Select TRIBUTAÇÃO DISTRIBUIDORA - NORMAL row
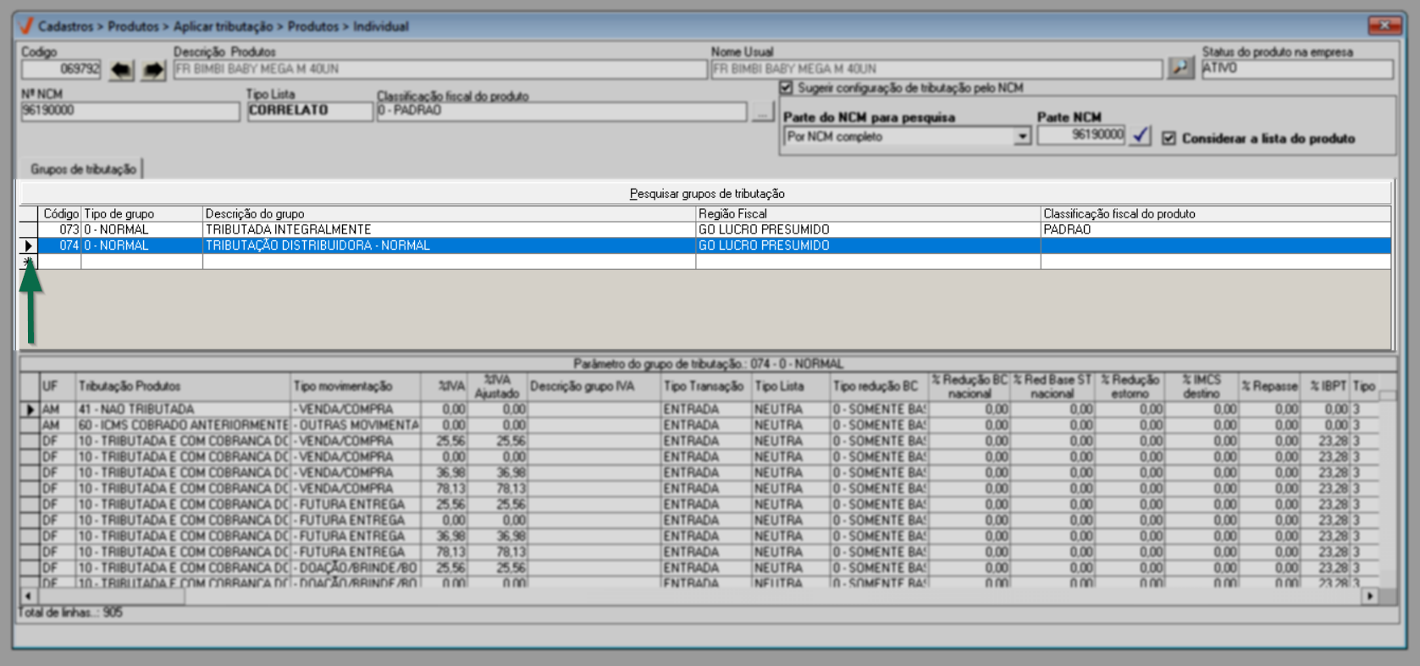1420x666 pixels. (x=318, y=245)
